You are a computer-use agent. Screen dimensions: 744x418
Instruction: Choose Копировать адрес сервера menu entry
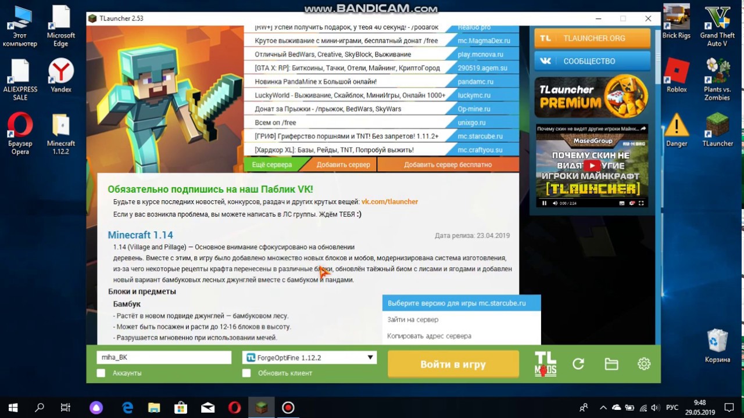(429, 336)
